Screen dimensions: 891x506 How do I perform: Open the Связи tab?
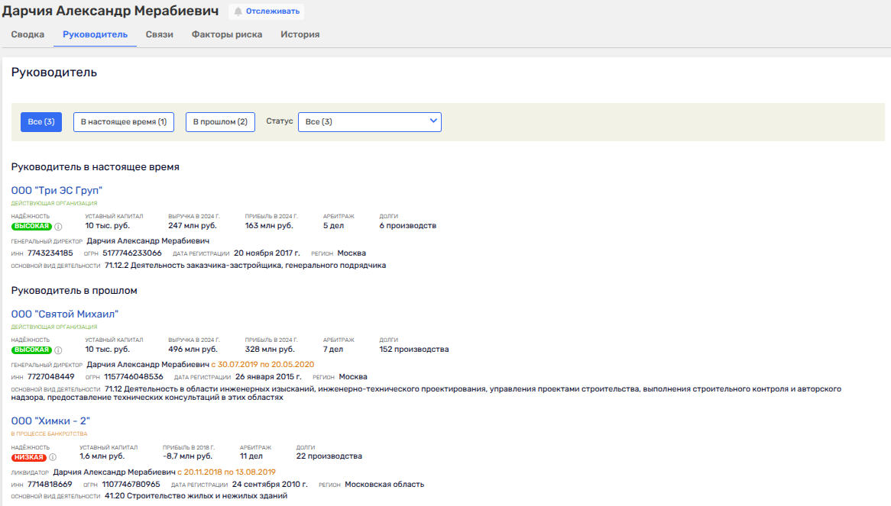point(160,34)
